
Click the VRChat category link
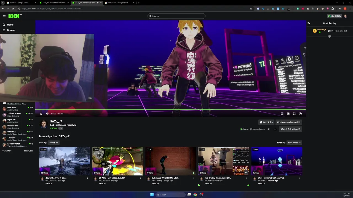pyautogui.click(x=54, y=128)
